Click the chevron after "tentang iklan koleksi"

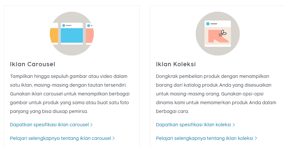point(256,138)
